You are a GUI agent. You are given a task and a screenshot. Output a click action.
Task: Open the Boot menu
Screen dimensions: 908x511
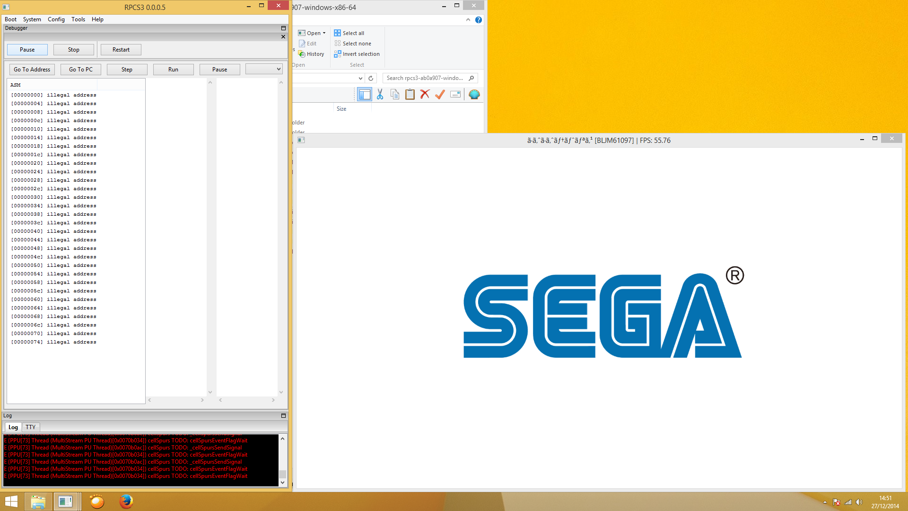pos(10,19)
